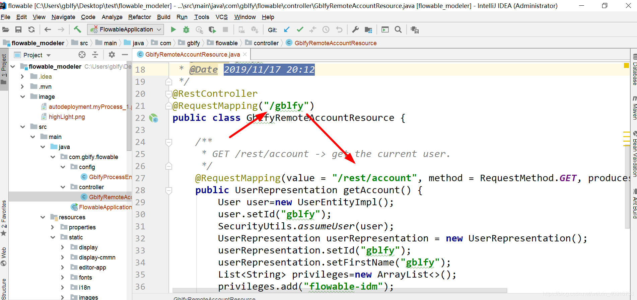Synchronize project with the refresh icon
Image resolution: width=637 pixels, height=300 pixels.
(x=31, y=30)
